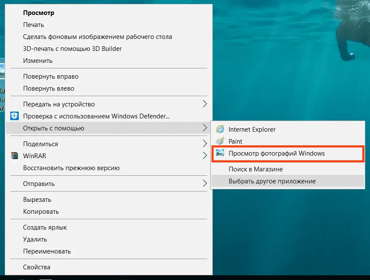Click "Повернуть влево" menu entry
Screen dimensions: 370x280
(48, 88)
